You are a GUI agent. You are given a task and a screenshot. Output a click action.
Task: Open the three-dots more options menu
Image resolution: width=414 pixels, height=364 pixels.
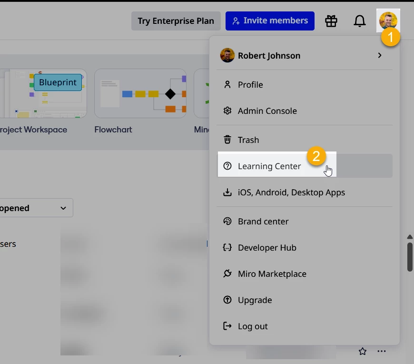click(382, 351)
